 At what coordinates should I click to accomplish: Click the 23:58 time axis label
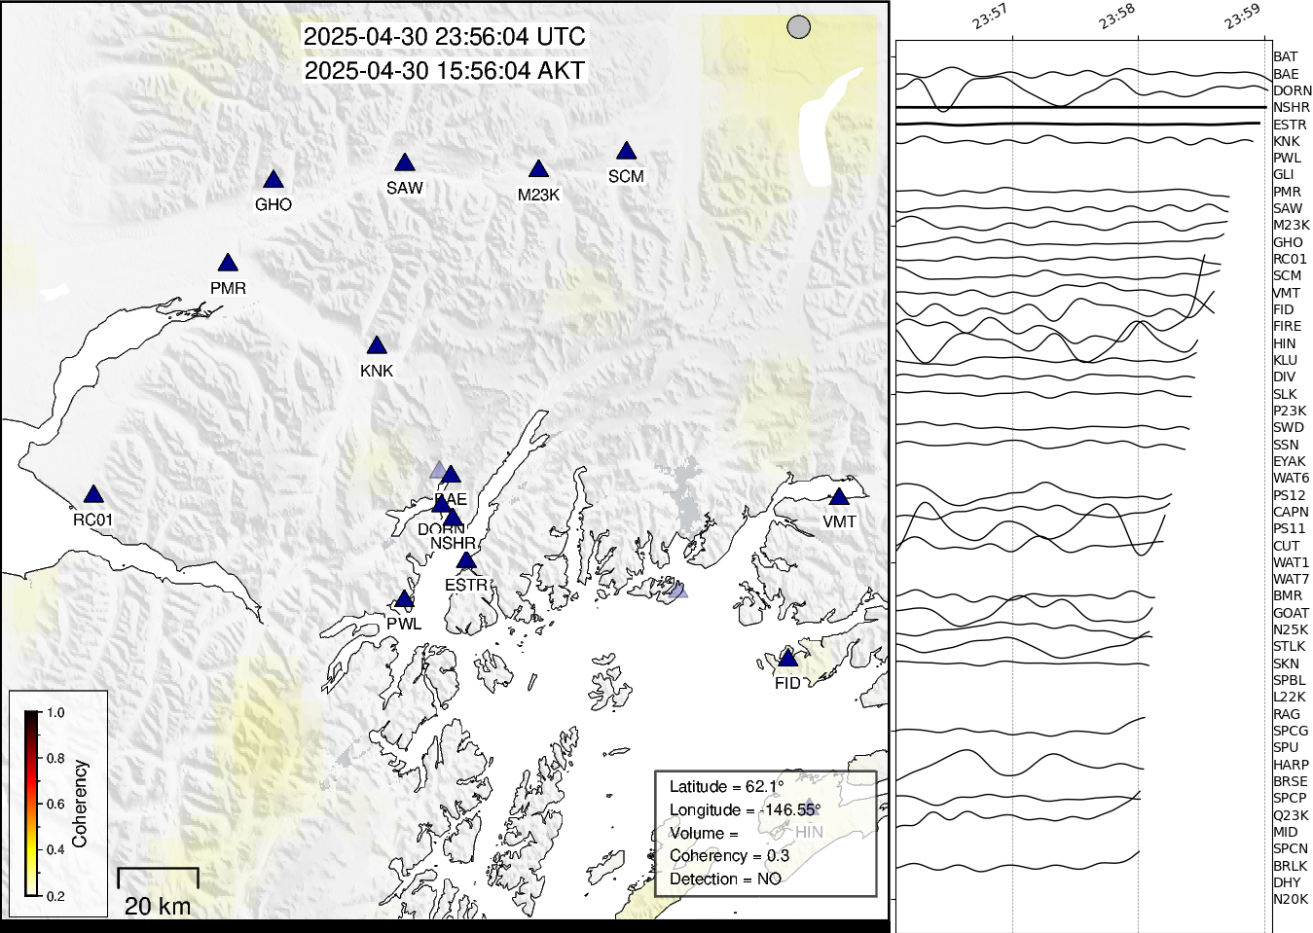(x=1117, y=18)
